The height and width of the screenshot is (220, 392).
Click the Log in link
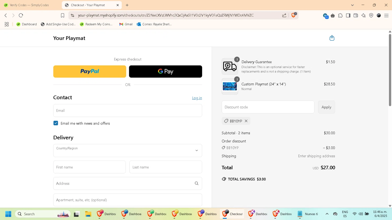(x=197, y=98)
